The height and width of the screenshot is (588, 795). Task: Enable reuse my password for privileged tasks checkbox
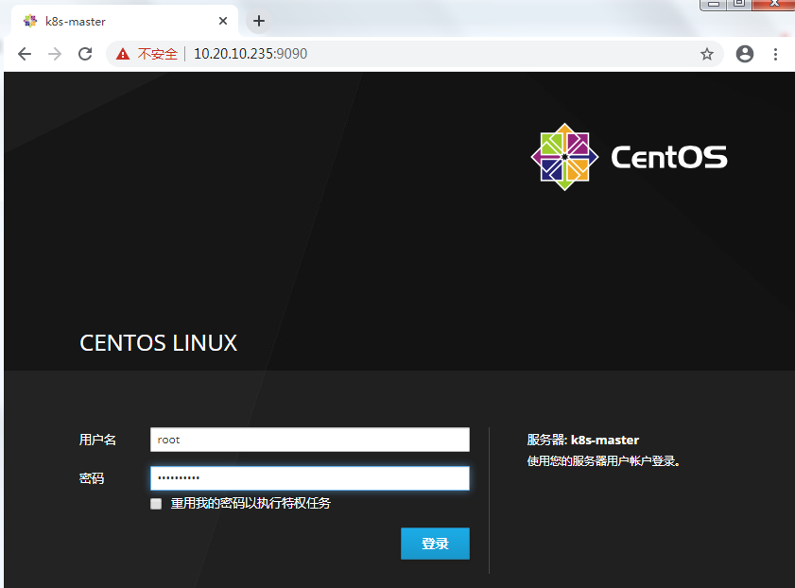[x=156, y=503]
